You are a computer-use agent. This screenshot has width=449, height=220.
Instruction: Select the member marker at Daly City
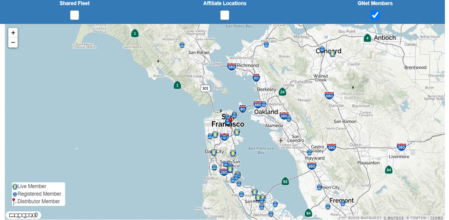coord(213,152)
